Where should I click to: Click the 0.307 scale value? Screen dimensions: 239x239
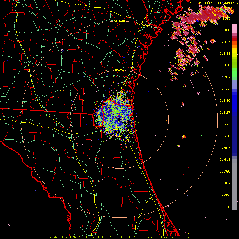(225, 183)
